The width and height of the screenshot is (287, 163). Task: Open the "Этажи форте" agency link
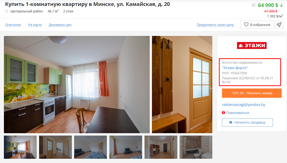[x=235, y=68]
